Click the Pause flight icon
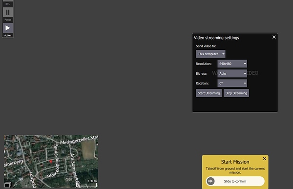The width and height of the screenshot is (293, 189). pyautogui.click(x=8, y=12)
